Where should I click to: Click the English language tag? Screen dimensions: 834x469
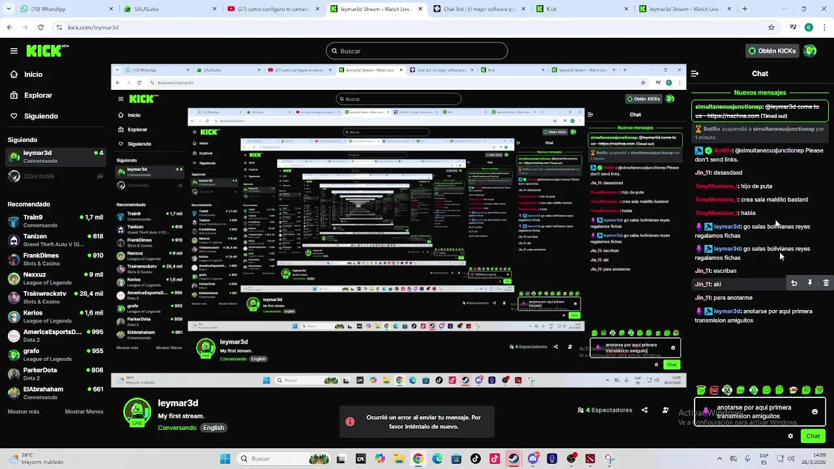point(213,428)
